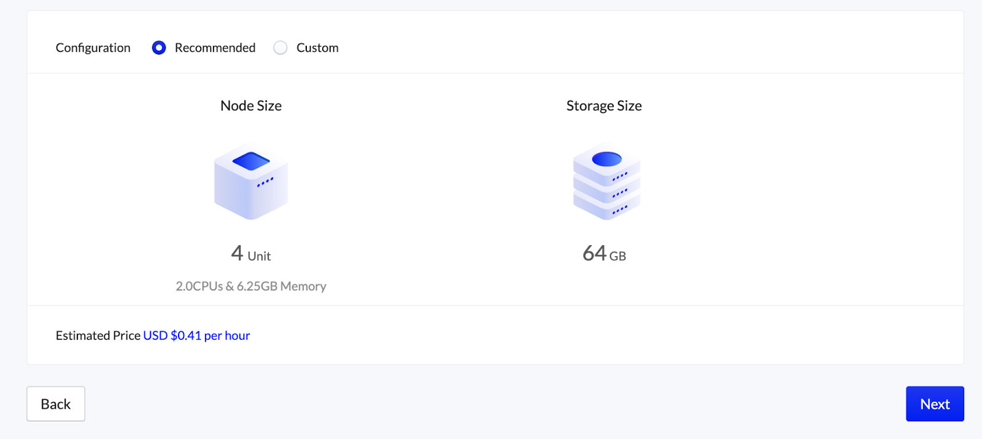Click the Recommended option label text
The height and width of the screenshot is (439, 982).
point(215,48)
